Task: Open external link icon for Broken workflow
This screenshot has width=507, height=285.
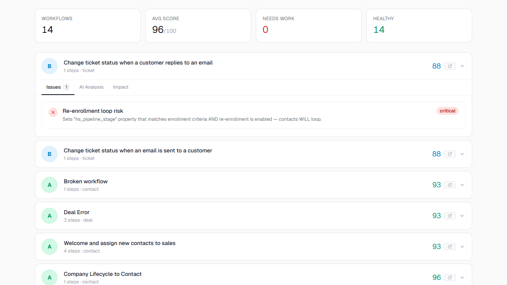Action: coord(450,185)
